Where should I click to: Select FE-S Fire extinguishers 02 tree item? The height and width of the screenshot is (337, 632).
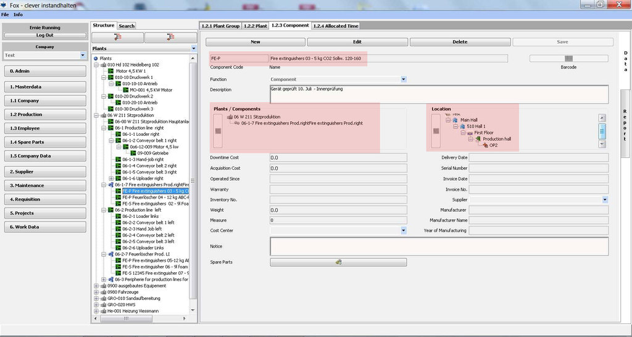tap(154, 203)
